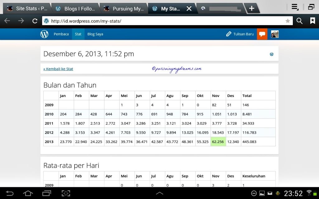Click the WordPress logo in the blue navbar
The width and height of the screenshot is (319, 199).
pos(44,34)
